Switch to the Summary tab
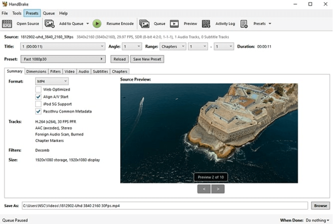 15,71
